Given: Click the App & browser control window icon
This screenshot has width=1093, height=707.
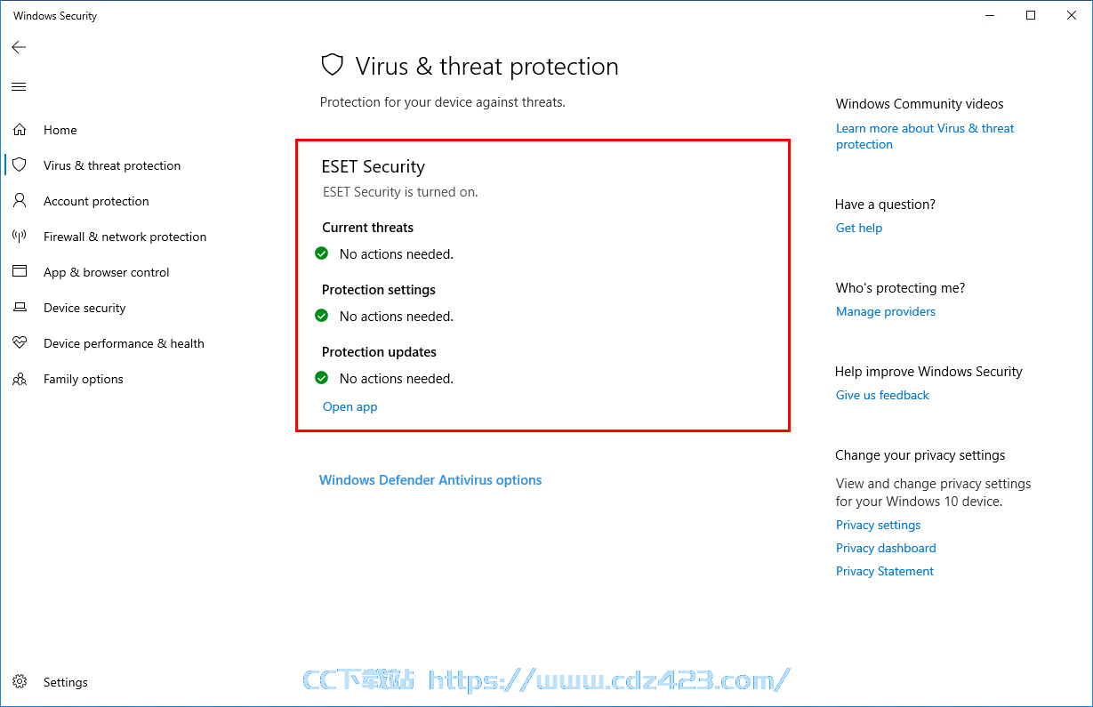Looking at the screenshot, I should point(20,271).
